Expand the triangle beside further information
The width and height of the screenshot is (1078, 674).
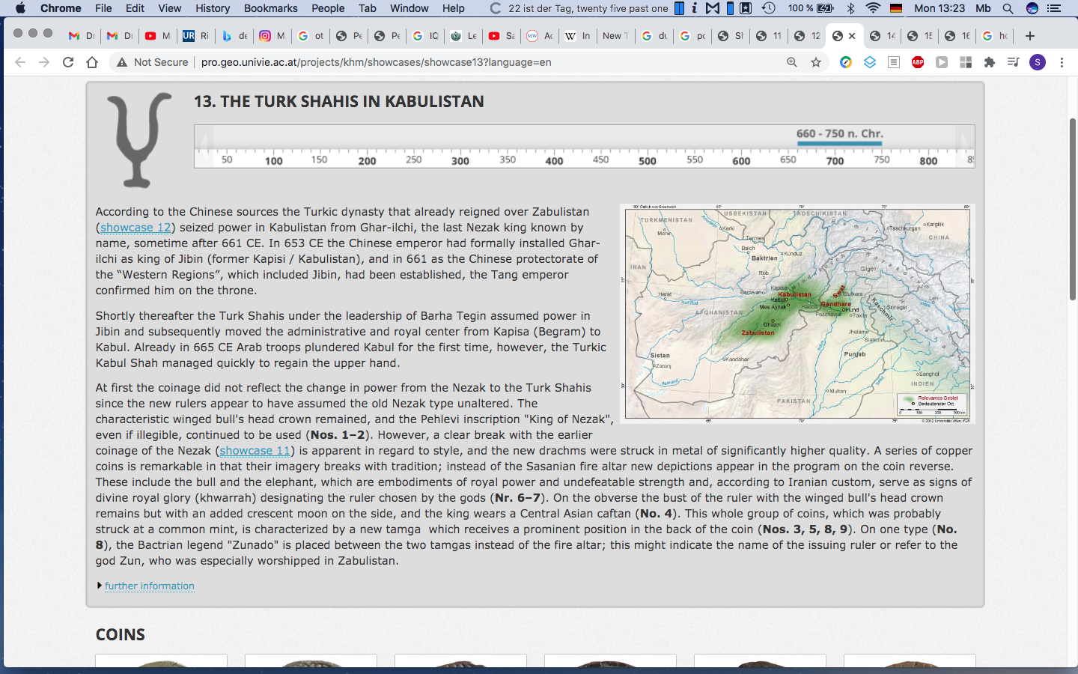(x=100, y=586)
